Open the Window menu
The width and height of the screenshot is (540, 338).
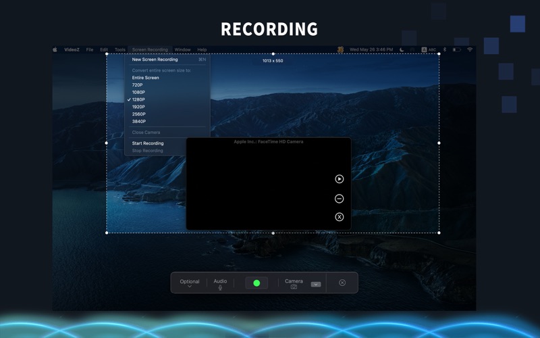coord(182,49)
